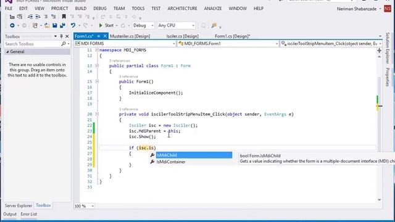Select IsMdiChild in the IntelliSense list
Image resolution: width=395 pixels, height=222 pixels.
[x=194, y=155]
